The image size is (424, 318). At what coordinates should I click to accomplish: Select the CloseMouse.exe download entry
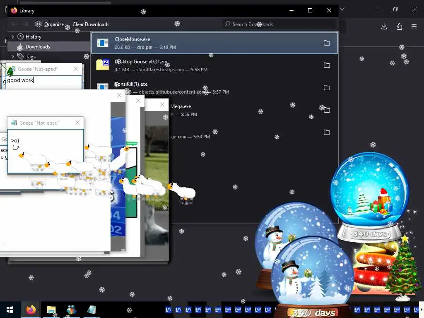214,43
